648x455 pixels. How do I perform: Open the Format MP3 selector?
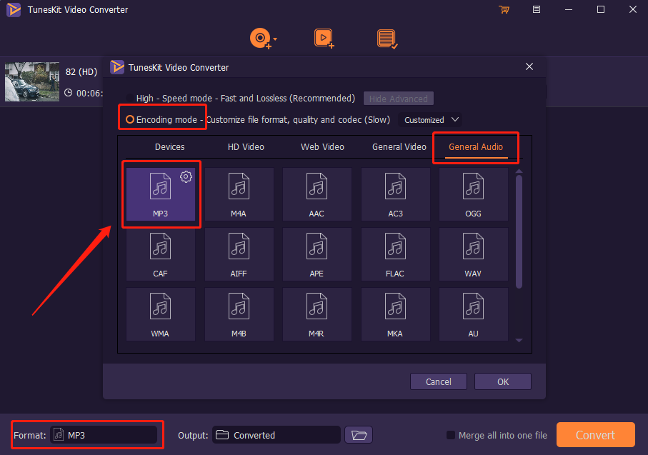(104, 435)
